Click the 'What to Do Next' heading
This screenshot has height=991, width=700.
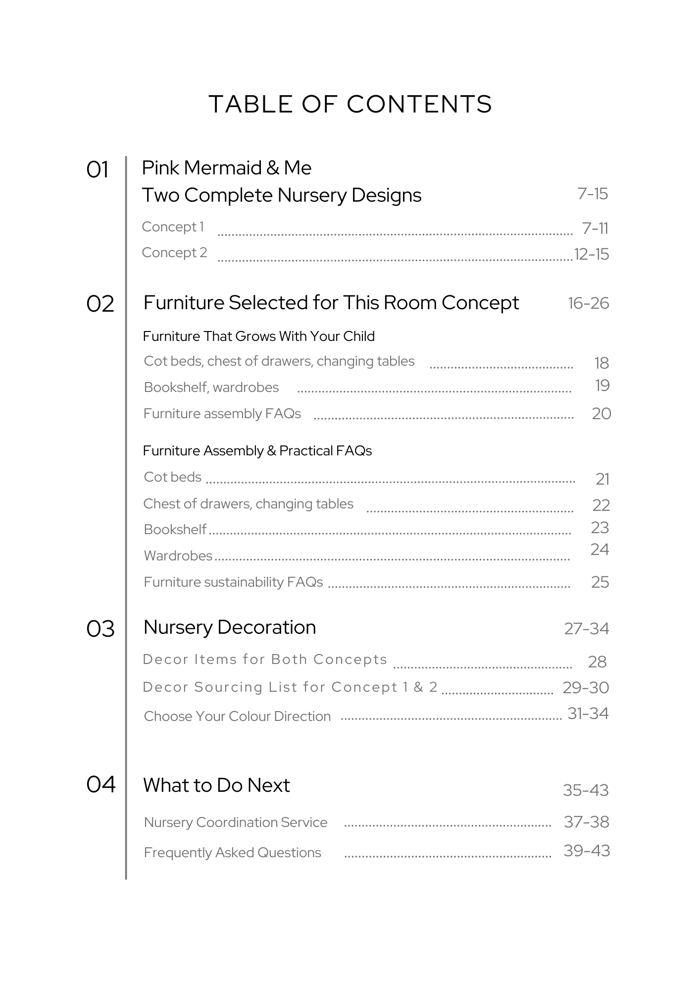(216, 785)
